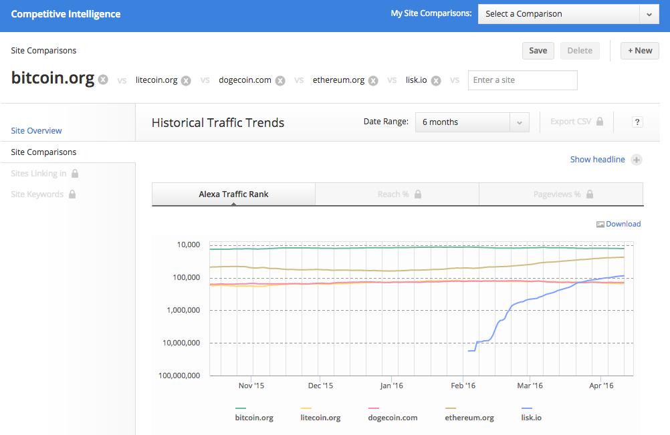Viewport: 670px width, 435px height.
Task: Click the bitcoin.org site heading
Action: [x=53, y=79]
